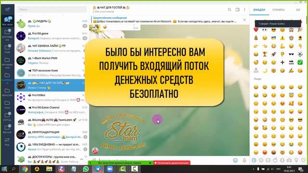Image resolution: width=308 pixels, height=173 pixels.
Task: Insert the trophy emoji
Action: (265, 54)
